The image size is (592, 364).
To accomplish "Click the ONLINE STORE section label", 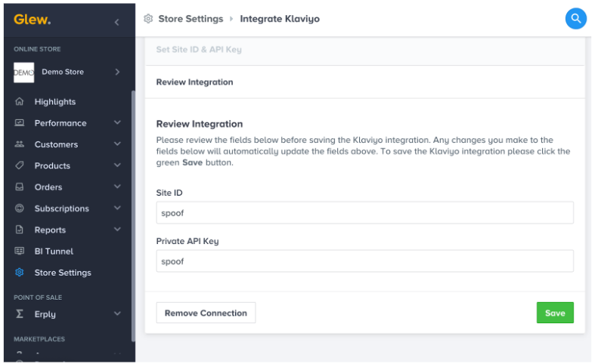I will pyautogui.click(x=37, y=49).
